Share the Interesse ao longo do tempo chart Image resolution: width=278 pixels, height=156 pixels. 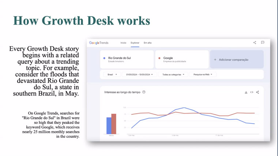click(x=258, y=92)
